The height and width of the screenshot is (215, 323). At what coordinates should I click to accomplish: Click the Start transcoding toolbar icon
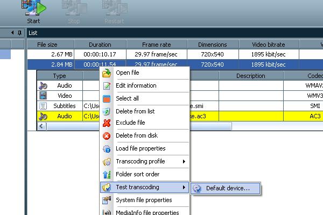point(33,9)
